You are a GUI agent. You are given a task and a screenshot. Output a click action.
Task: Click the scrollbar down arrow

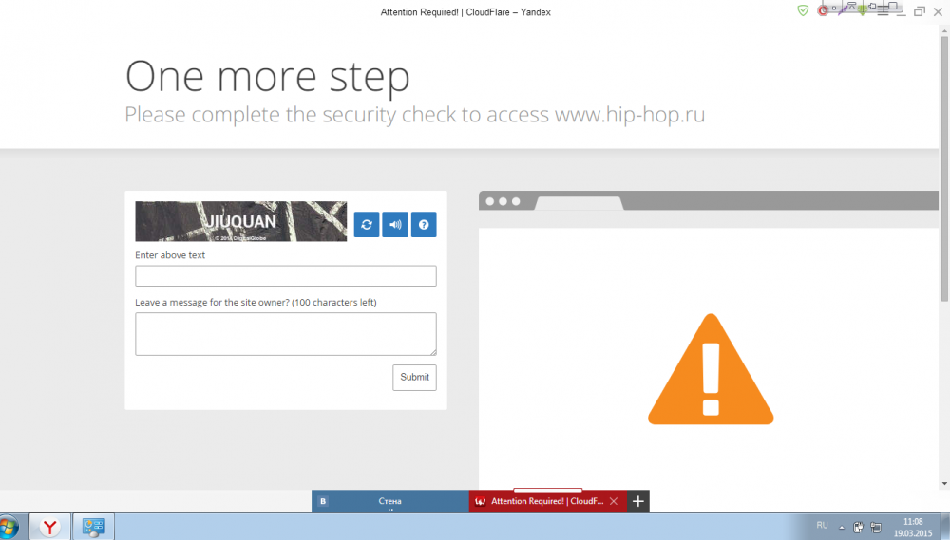944,484
